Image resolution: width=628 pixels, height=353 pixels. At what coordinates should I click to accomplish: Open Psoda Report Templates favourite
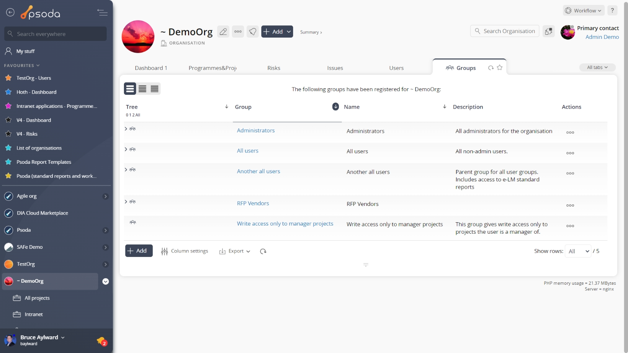(44, 162)
